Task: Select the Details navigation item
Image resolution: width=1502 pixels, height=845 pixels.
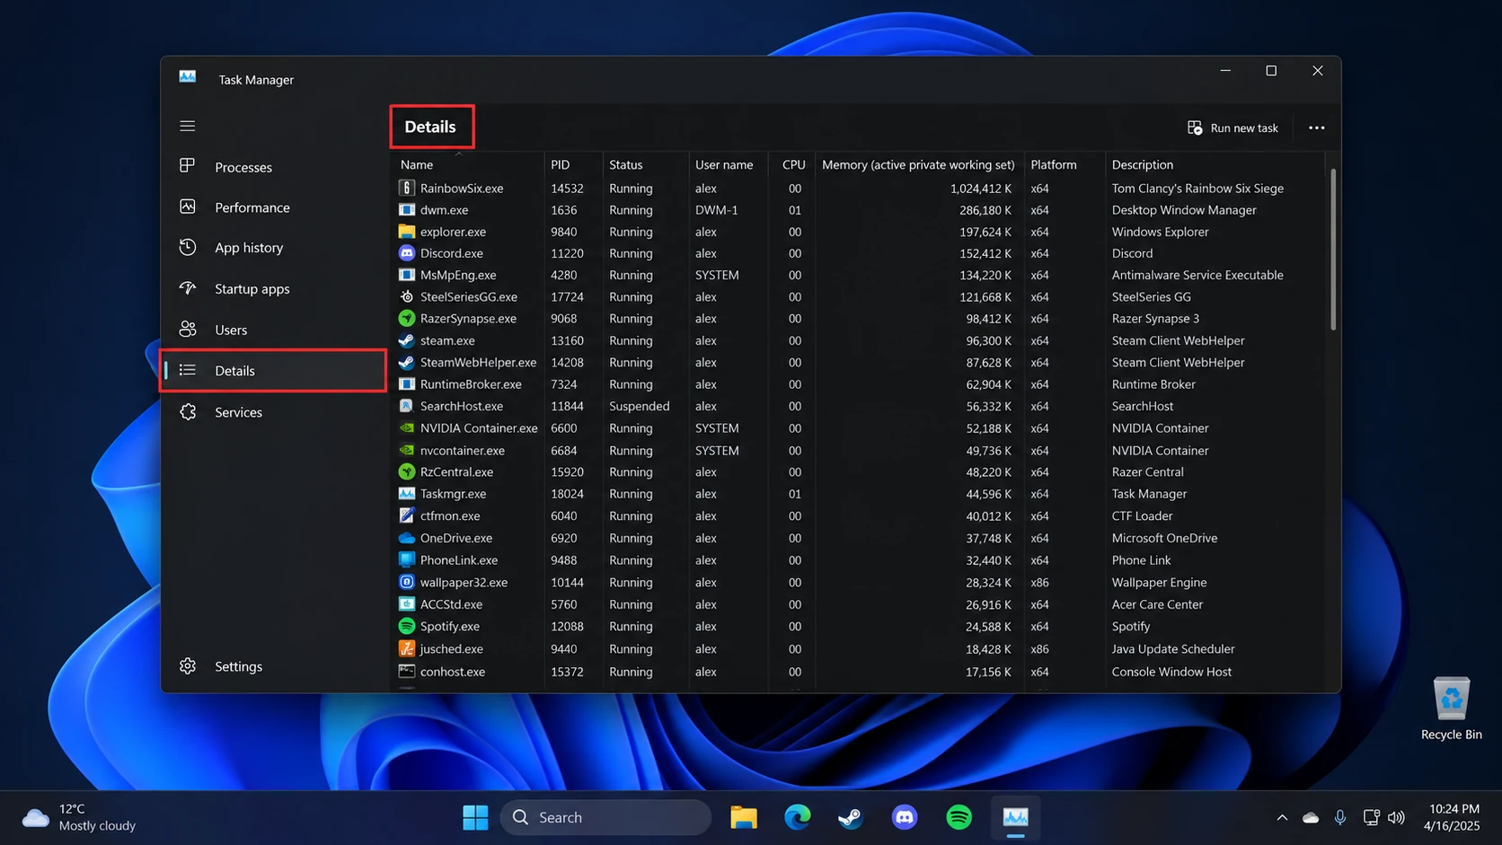Action: (273, 371)
